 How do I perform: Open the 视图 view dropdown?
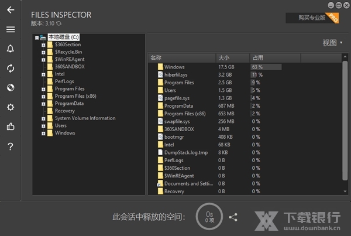point(332,43)
